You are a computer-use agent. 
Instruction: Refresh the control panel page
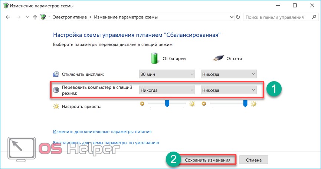pyautogui.click(x=238, y=17)
